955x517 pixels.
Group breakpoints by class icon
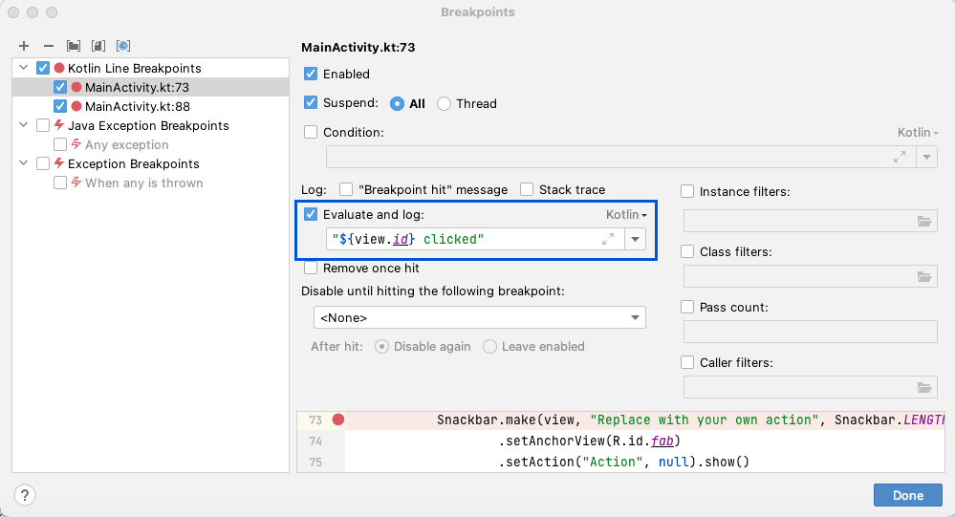tap(123, 46)
